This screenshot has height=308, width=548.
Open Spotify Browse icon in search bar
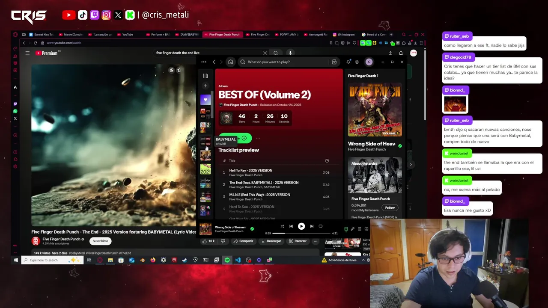point(334,62)
